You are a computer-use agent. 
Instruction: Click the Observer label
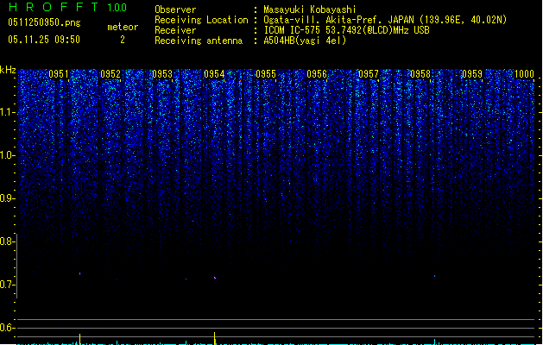(175, 9)
